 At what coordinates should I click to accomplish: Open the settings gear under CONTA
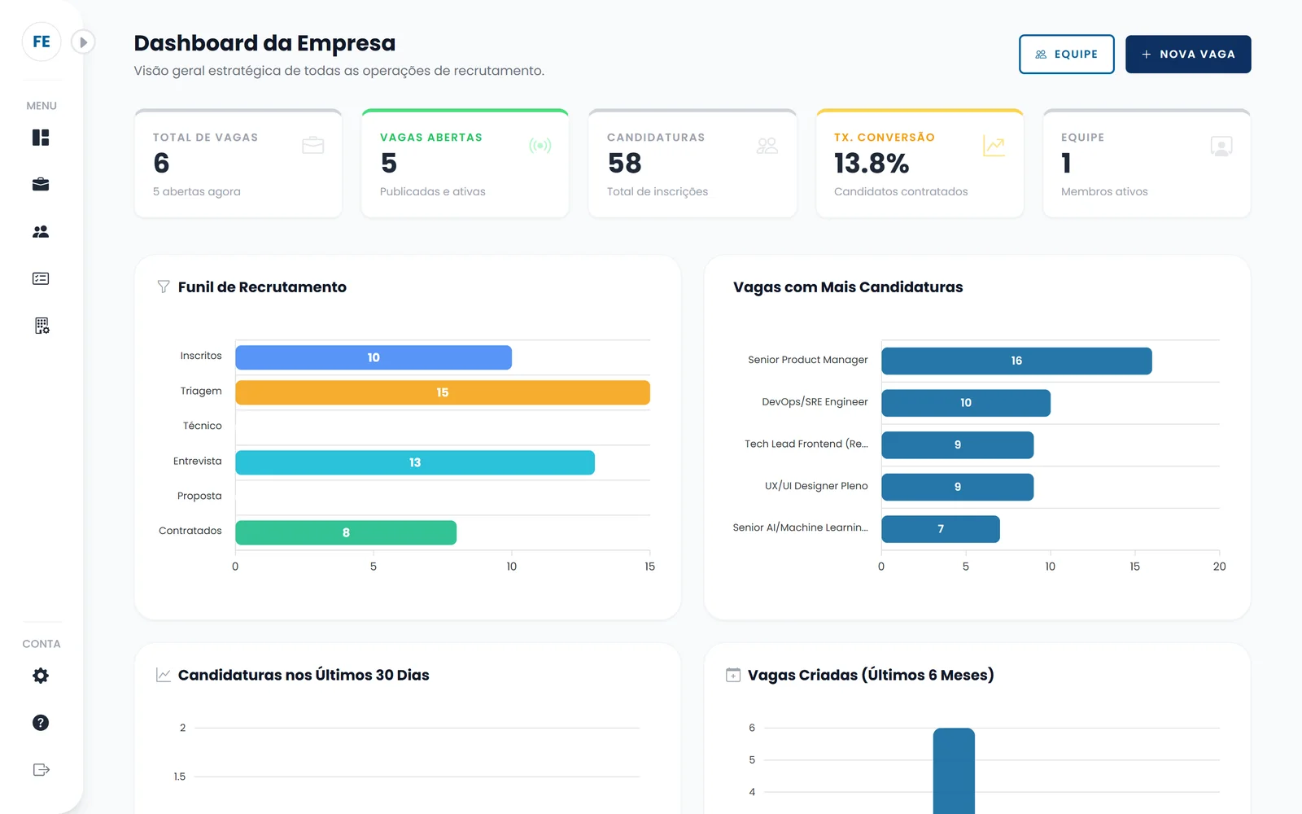[x=41, y=676]
